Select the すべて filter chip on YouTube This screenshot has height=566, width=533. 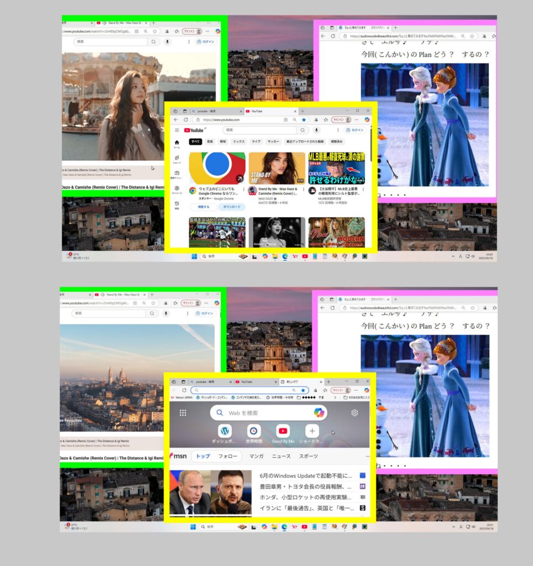pos(195,141)
